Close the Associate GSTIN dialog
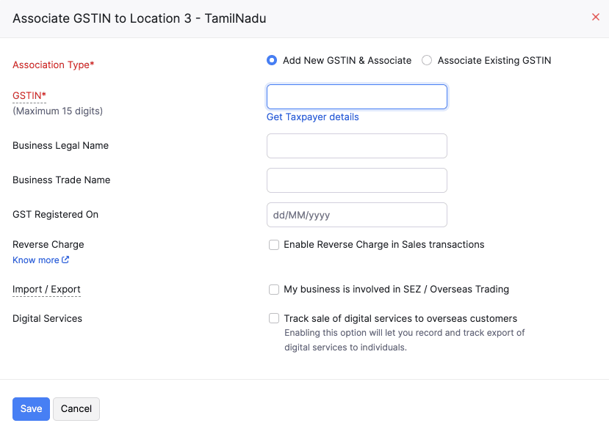Viewport: 609px width, 434px height. point(596,17)
